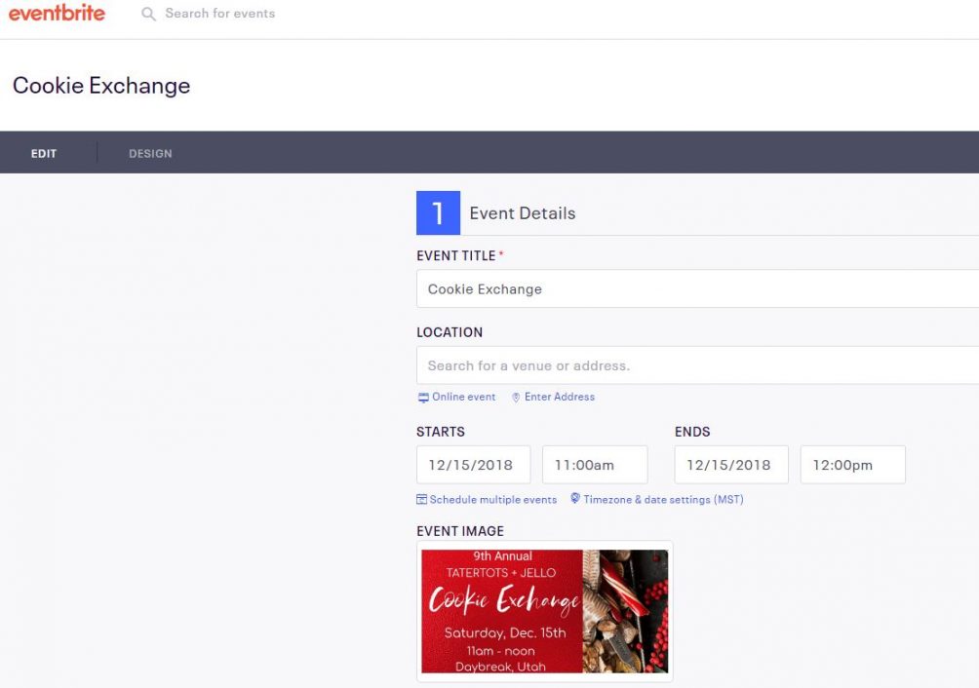Click the EVENT IMAGE label
979x688 pixels.
(460, 531)
